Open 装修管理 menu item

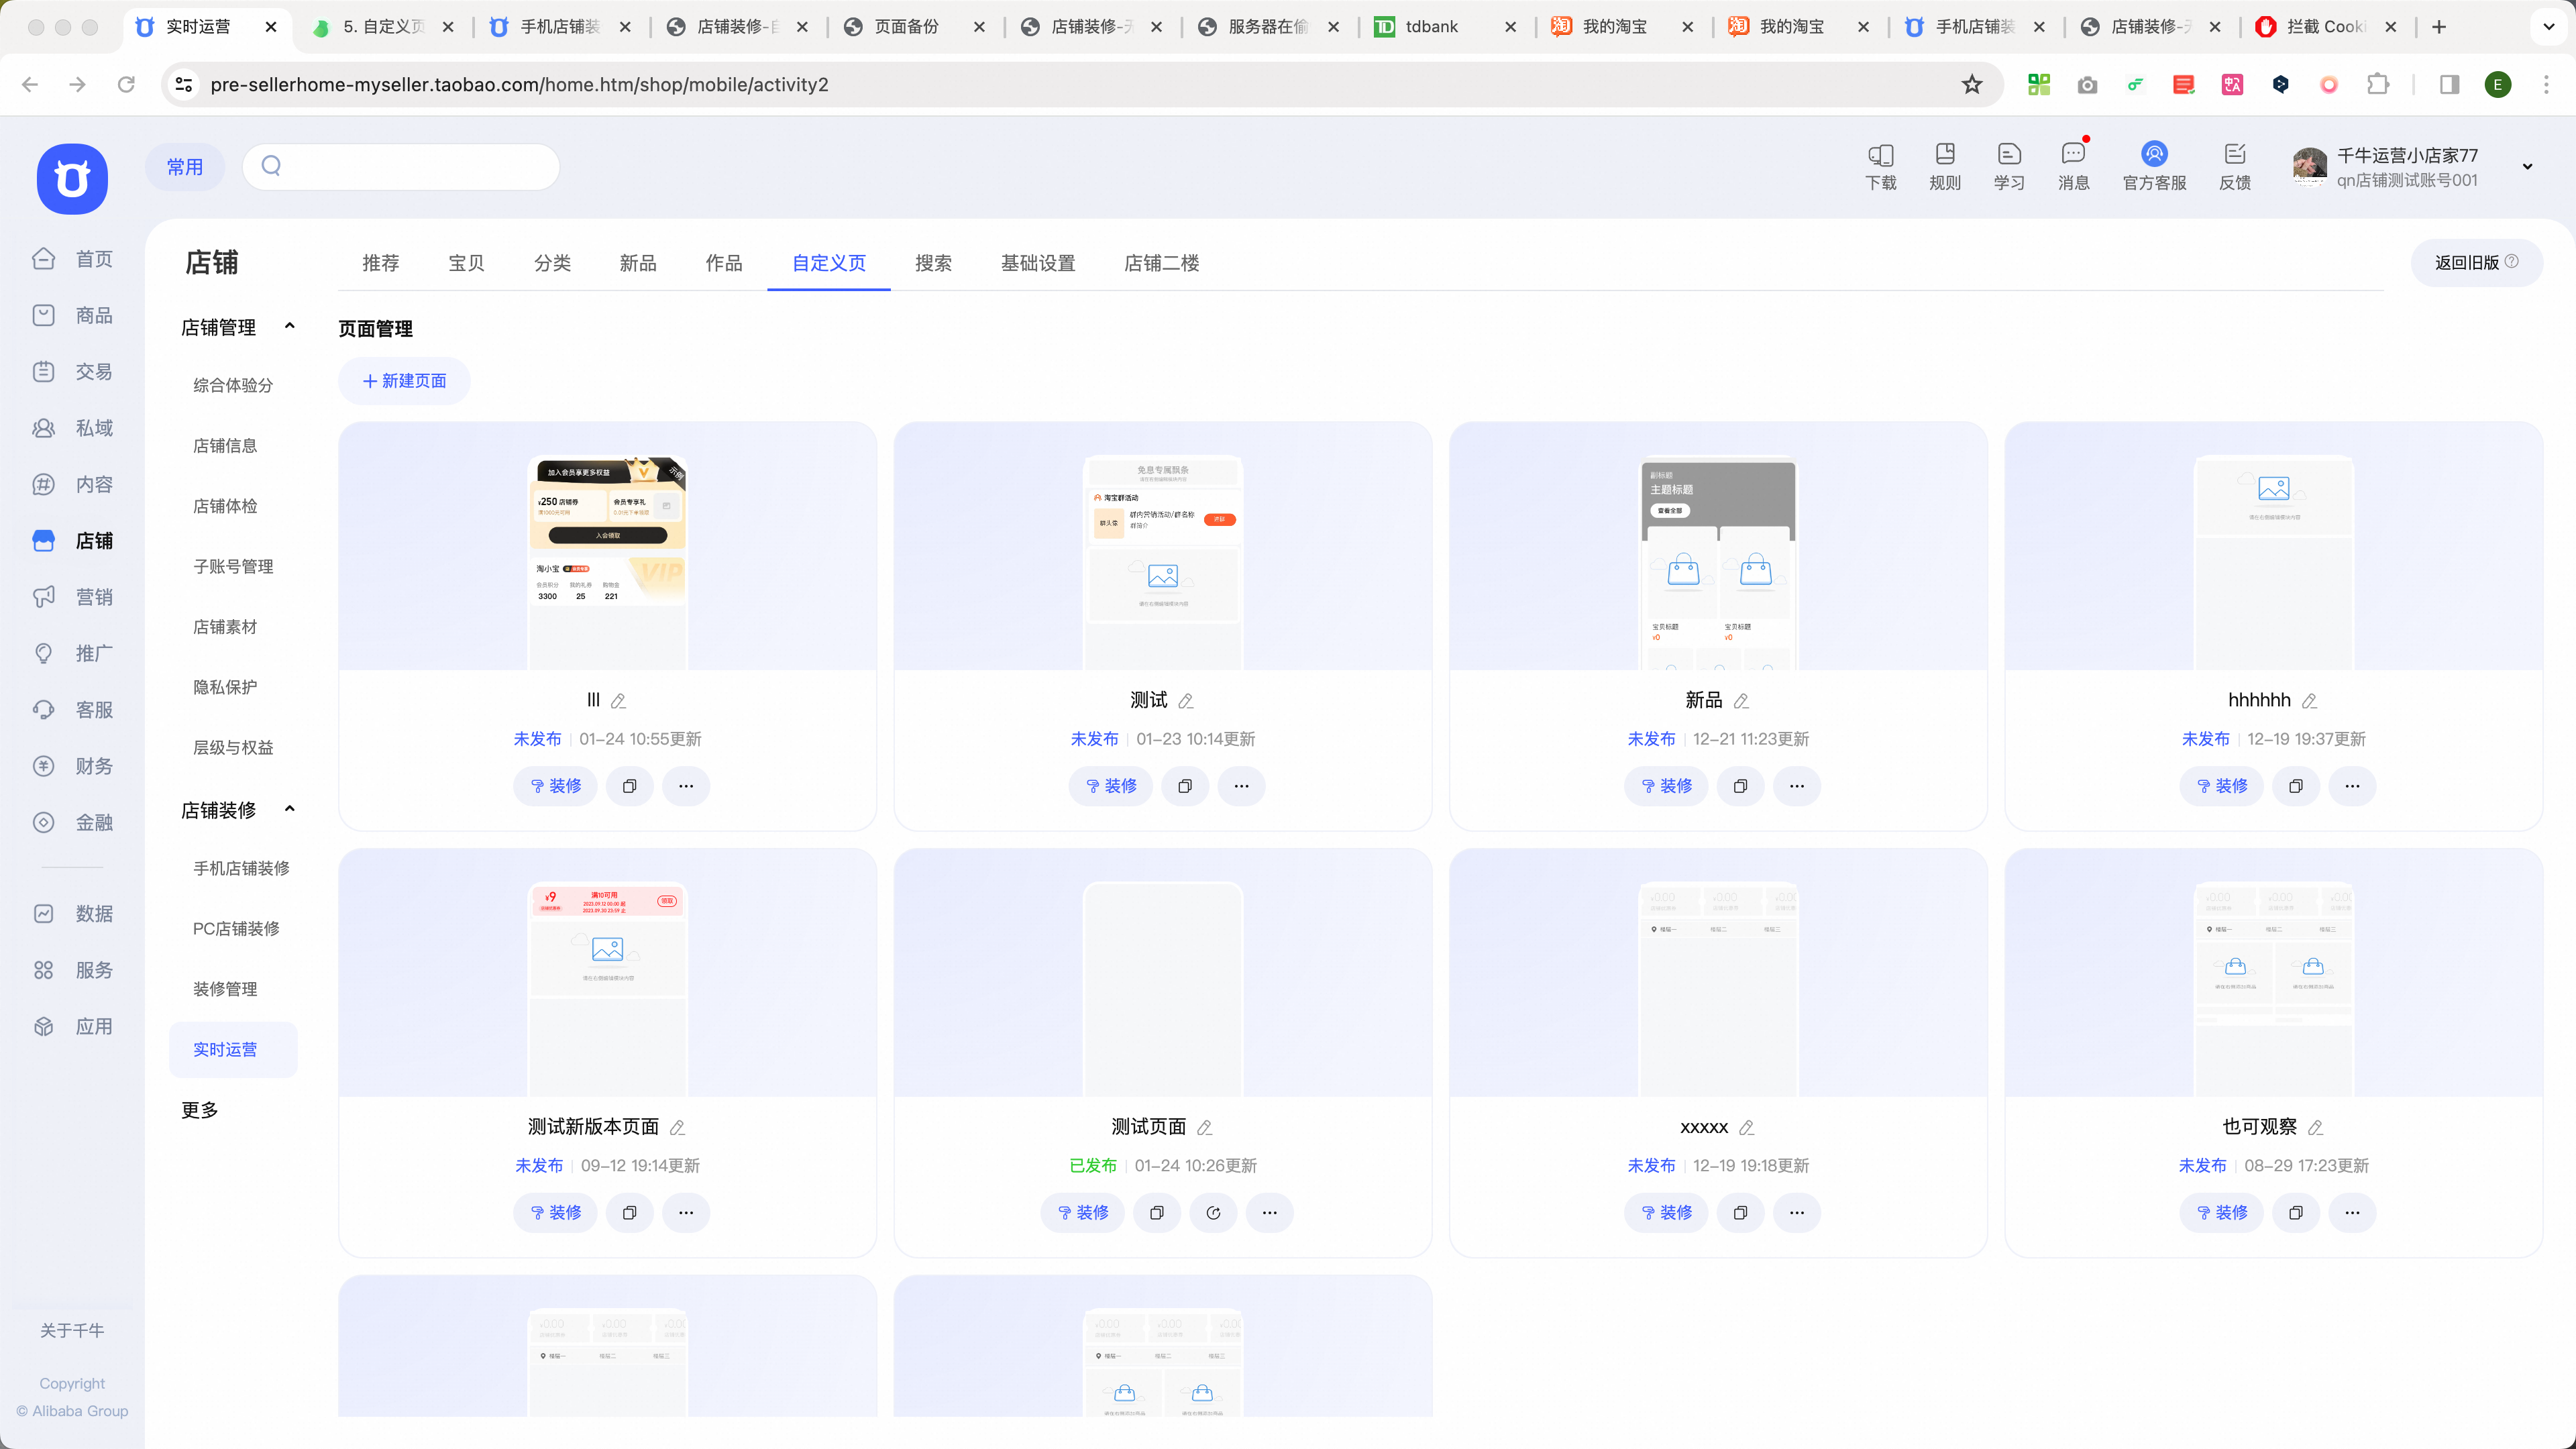click(x=225, y=989)
